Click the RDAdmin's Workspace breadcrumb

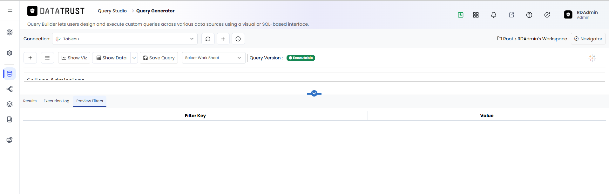point(542,39)
